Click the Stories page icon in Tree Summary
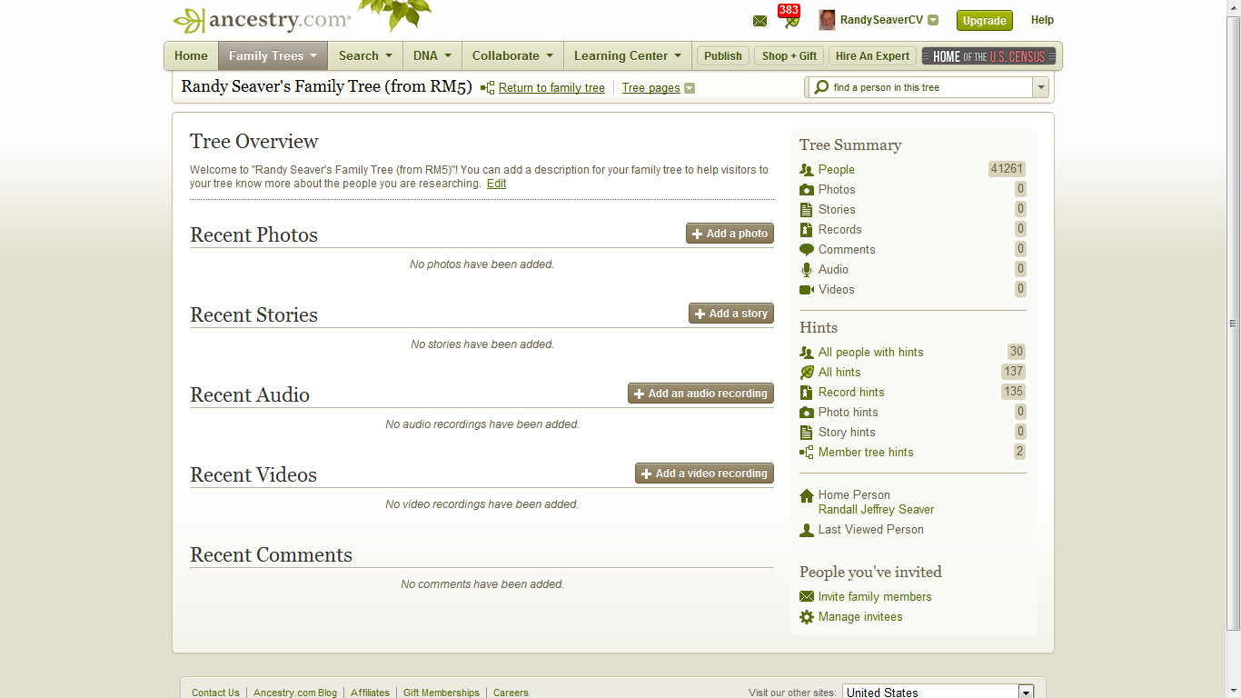 (x=807, y=210)
